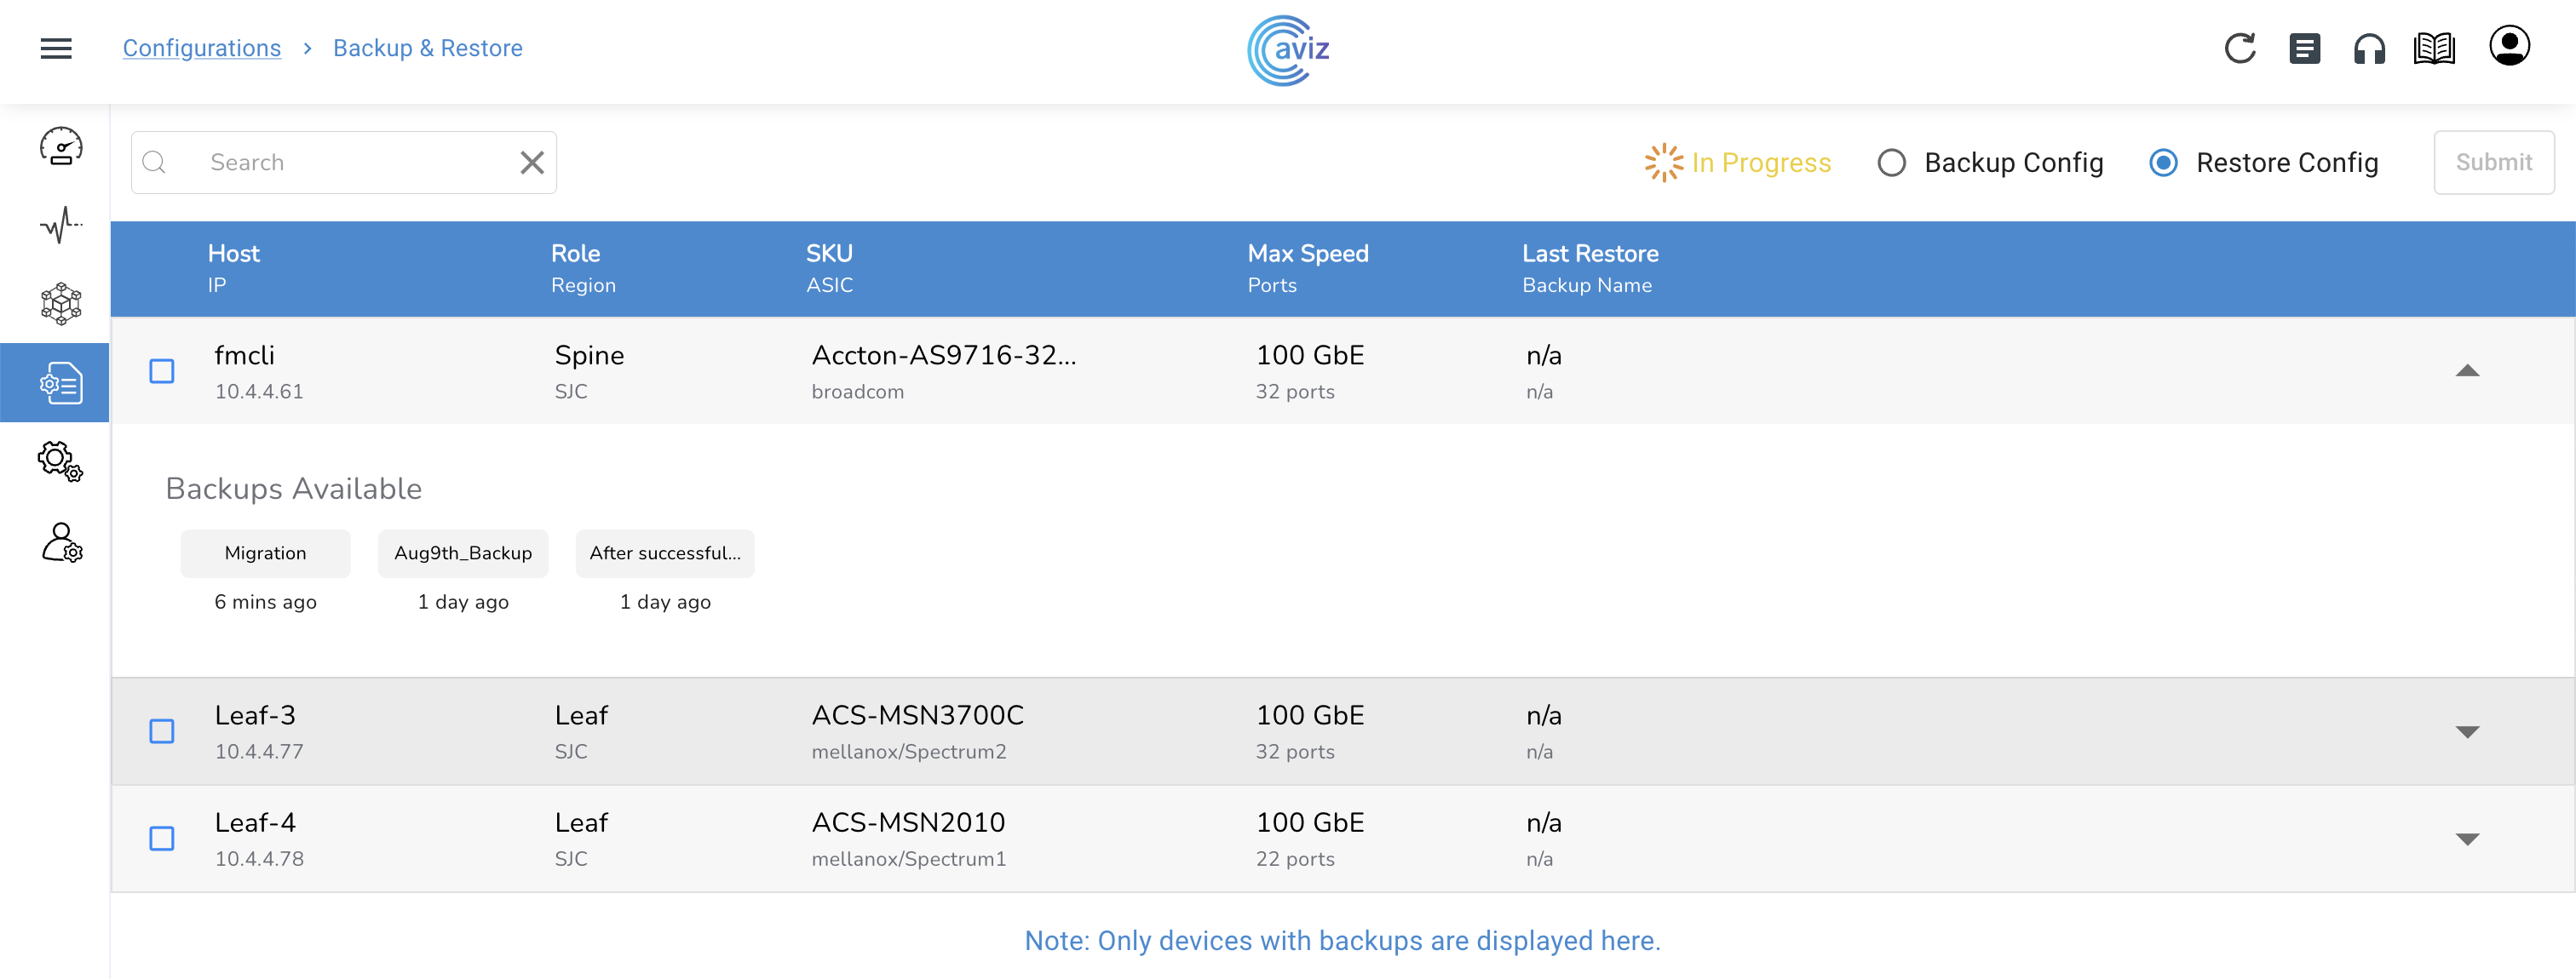Viewport: 2576px width, 979px height.
Task: Open the headset support icon
Action: [x=2368, y=48]
